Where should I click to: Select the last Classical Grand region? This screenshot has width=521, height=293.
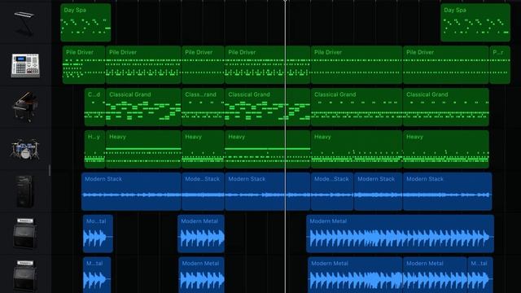446,107
